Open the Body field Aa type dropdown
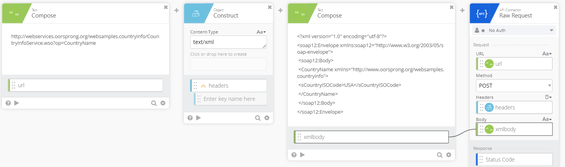565x167 pixels. click(547, 119)
